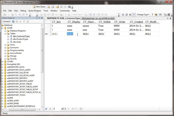Collapse the ACME database node

pos(2,28)
